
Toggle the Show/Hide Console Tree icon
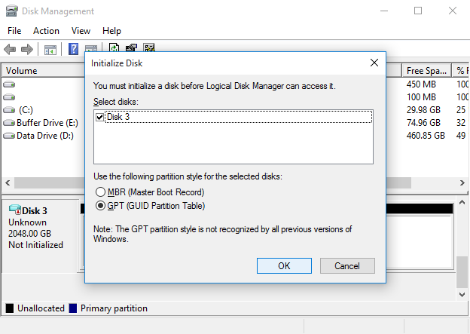(x=50, y=49)
